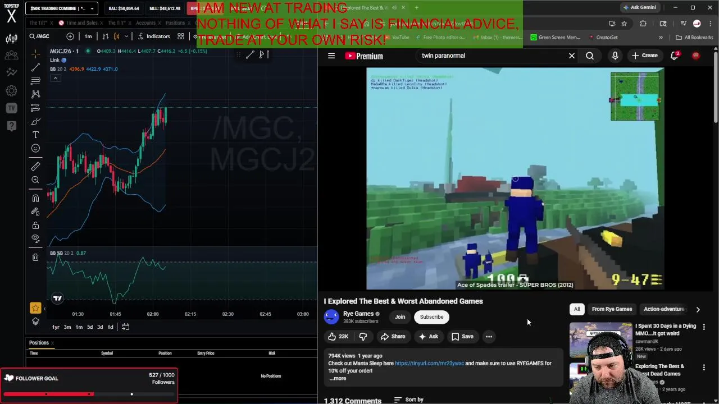Select the 1m timeframe button in chart toolbar
Viewport: 719px width, 404px height.
88,36
